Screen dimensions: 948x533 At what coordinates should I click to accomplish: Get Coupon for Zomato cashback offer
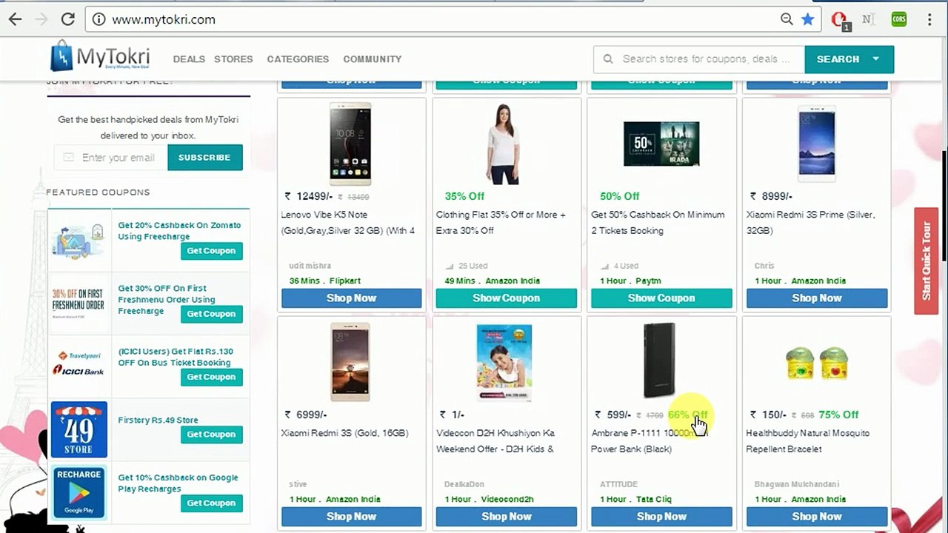click(211, 251)
